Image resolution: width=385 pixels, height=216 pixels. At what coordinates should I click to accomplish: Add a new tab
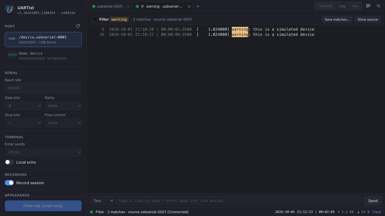point(198,6)
